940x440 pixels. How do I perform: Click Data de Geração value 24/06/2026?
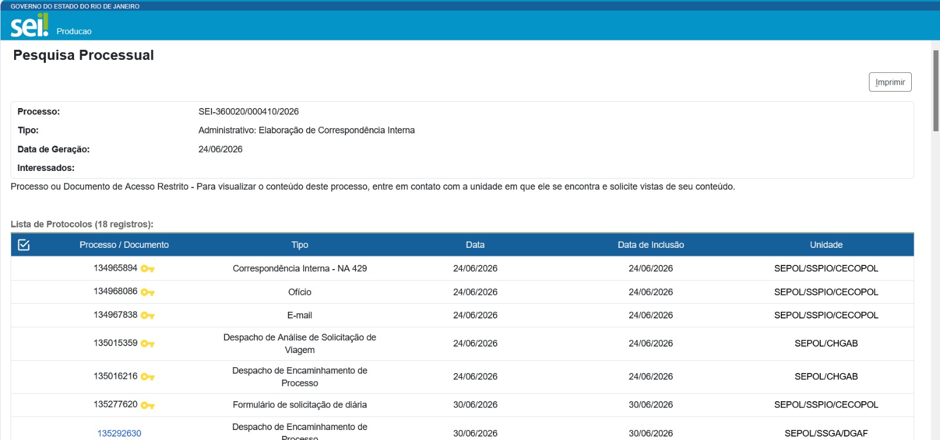220,149
